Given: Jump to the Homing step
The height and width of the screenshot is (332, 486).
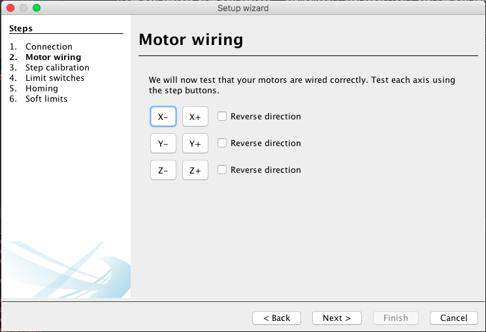Looking at the screenshot, I should [42, 89].
